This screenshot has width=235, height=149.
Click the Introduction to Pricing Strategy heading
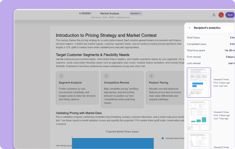(x=106, y=35)
